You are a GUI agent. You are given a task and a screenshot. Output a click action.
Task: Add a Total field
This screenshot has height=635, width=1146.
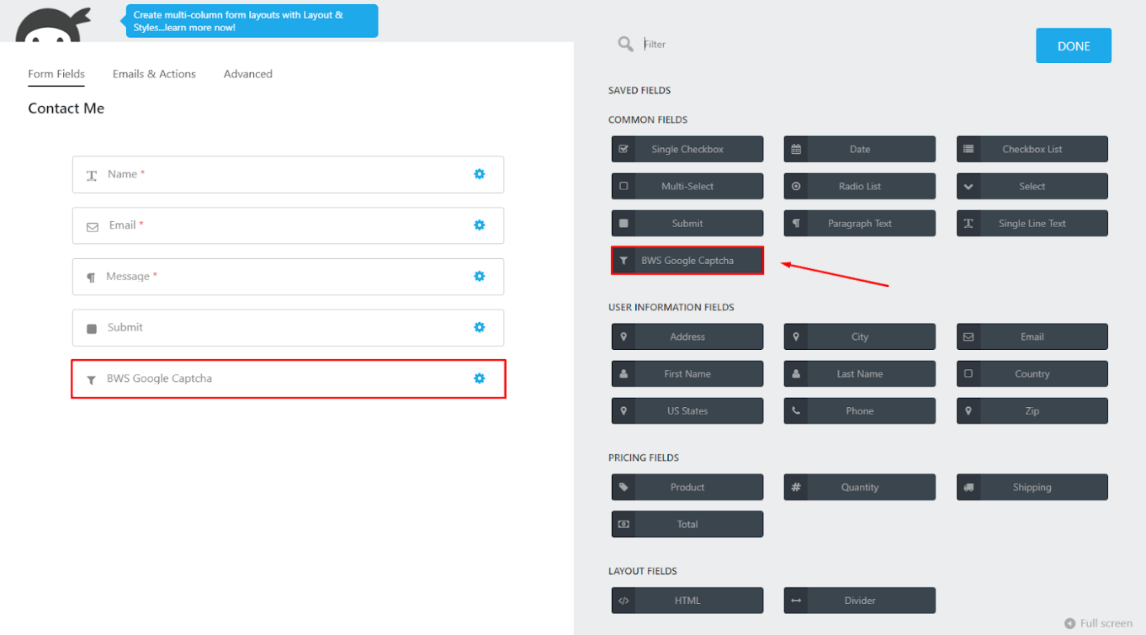pyautogui.click(x=687, y=524)
